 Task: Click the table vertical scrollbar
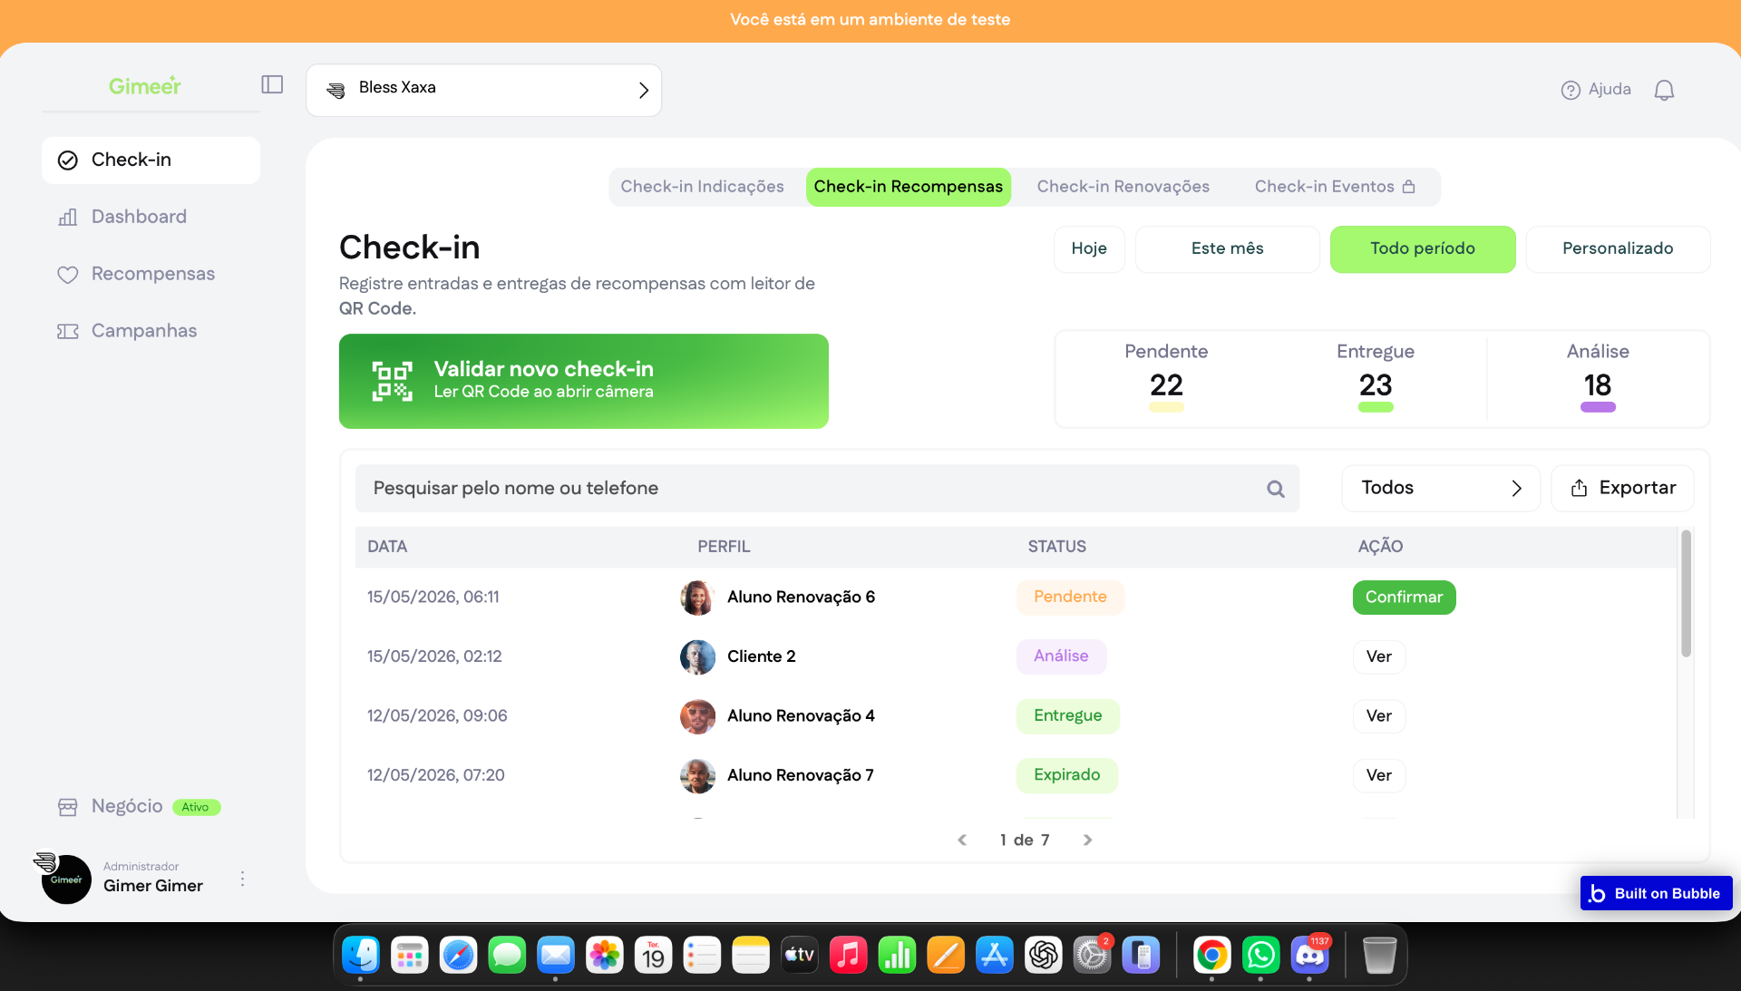point(1686,594)
